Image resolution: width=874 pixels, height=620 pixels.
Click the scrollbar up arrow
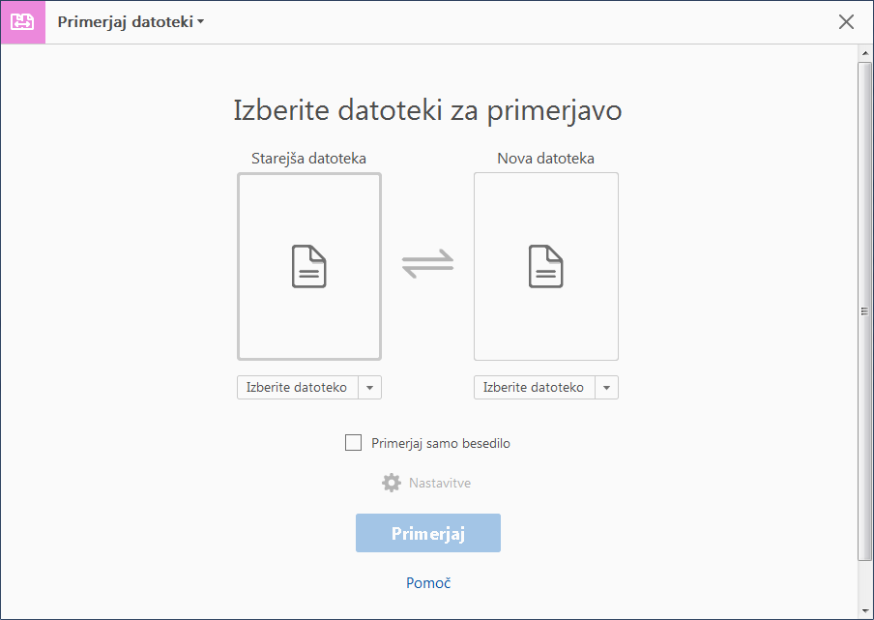[865, 54]
